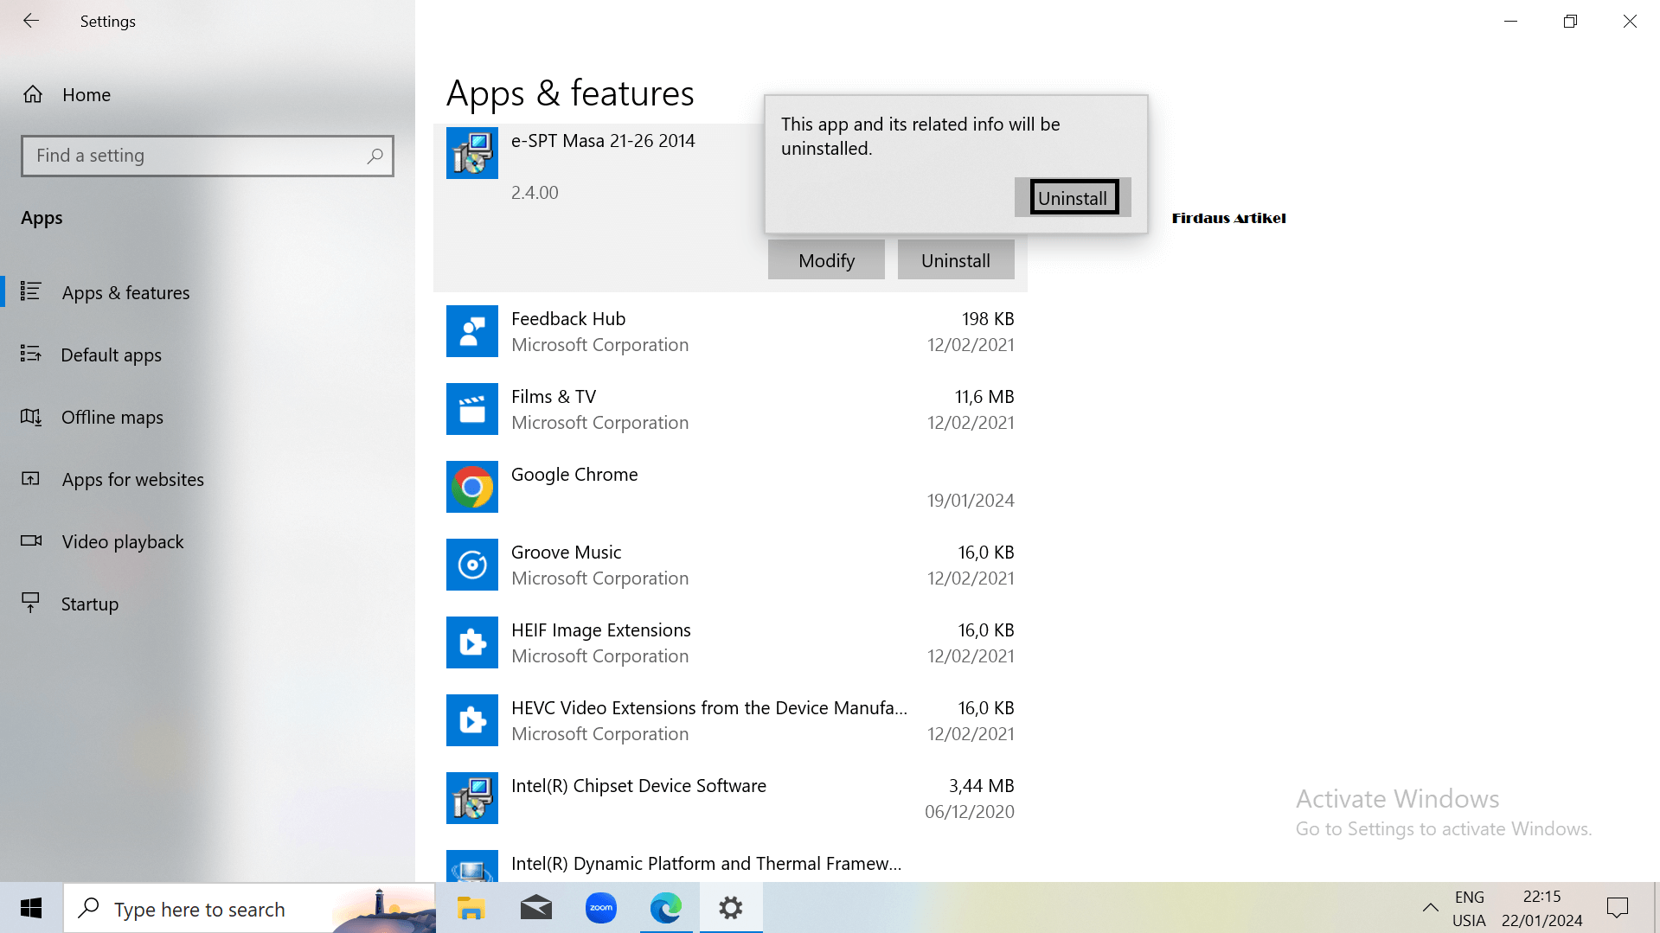Viewport: 1660px width, 933px height.
Task: Click the taskbar search box
Action: tap(249, 908)
